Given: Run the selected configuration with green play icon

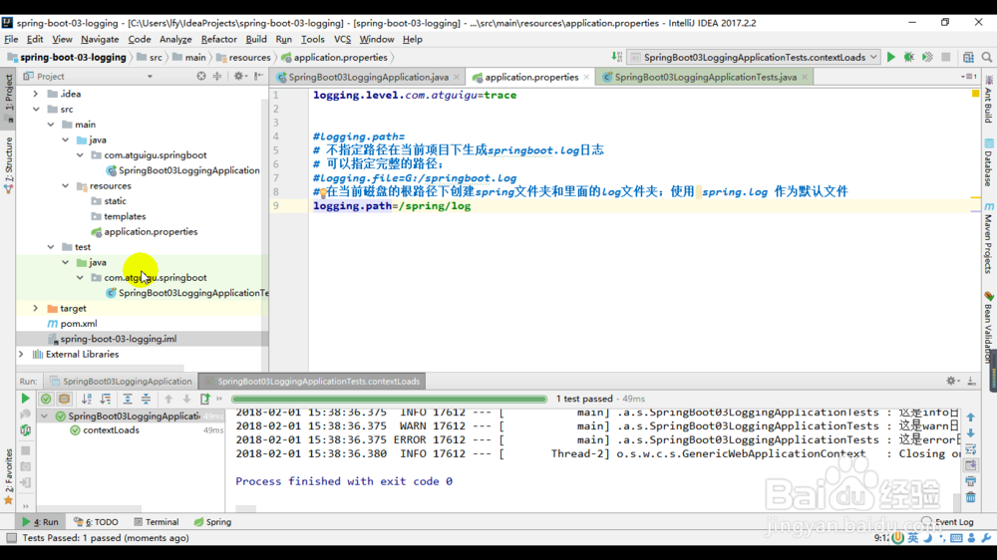Looking at the screenshot, I should tap(890, 57).
